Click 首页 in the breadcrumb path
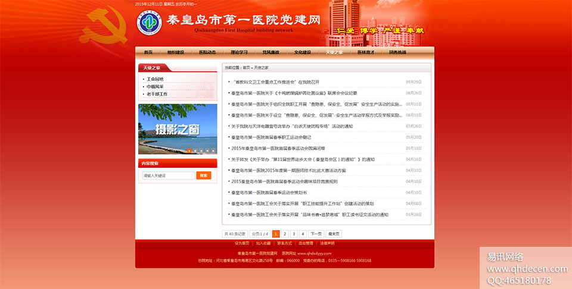Screen dimensions: 572x289 [x=247, y=68]
